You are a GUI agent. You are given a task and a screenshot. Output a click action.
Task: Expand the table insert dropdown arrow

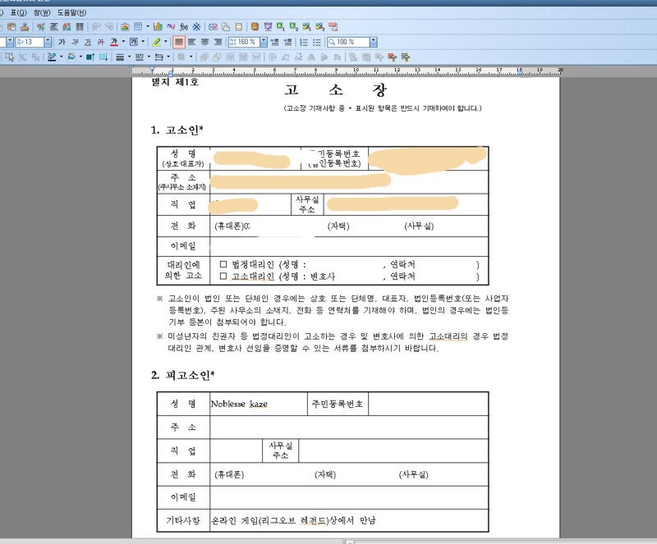pyautogui.click(x=148, y=27)
